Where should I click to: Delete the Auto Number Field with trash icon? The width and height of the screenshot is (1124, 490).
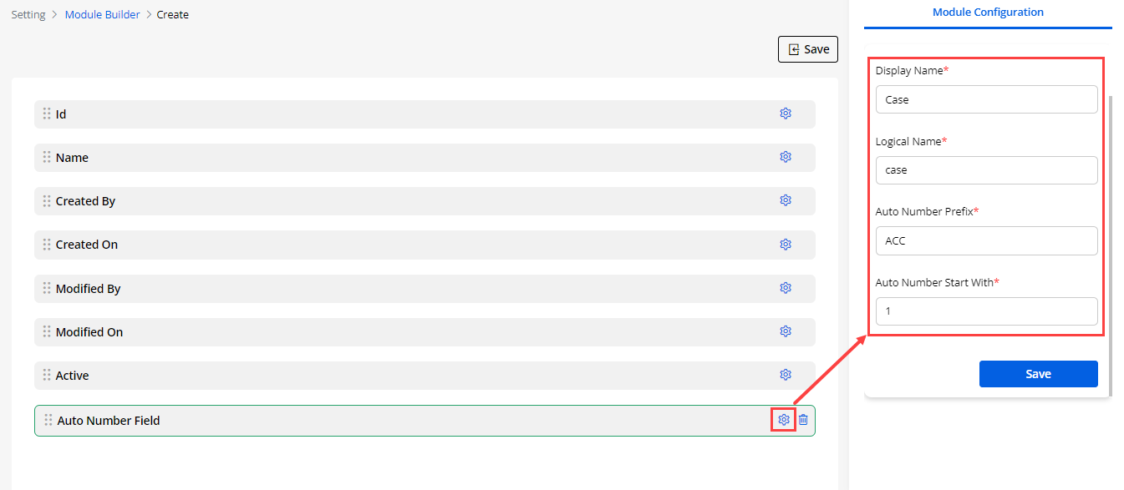803,420
